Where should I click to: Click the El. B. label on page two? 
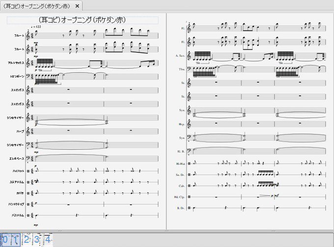(181, 151)
